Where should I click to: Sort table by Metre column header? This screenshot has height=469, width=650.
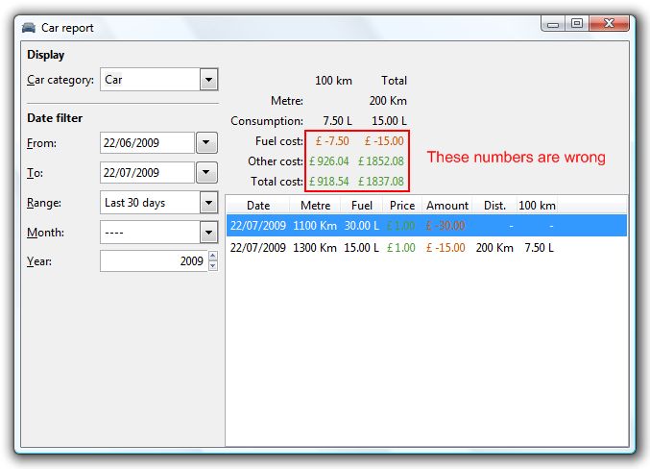pyautogui.click(x=315, y=206)
